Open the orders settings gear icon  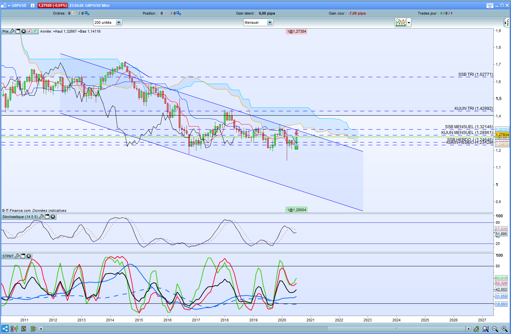(x=87, y=13)
